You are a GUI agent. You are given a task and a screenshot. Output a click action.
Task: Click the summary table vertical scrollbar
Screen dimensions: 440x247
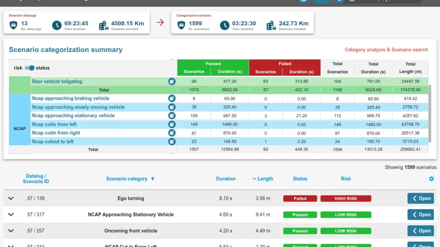(430, 114)
